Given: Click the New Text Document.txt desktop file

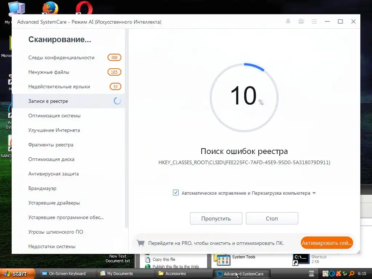Looking at the screenshot, I should tap(118, 258).
